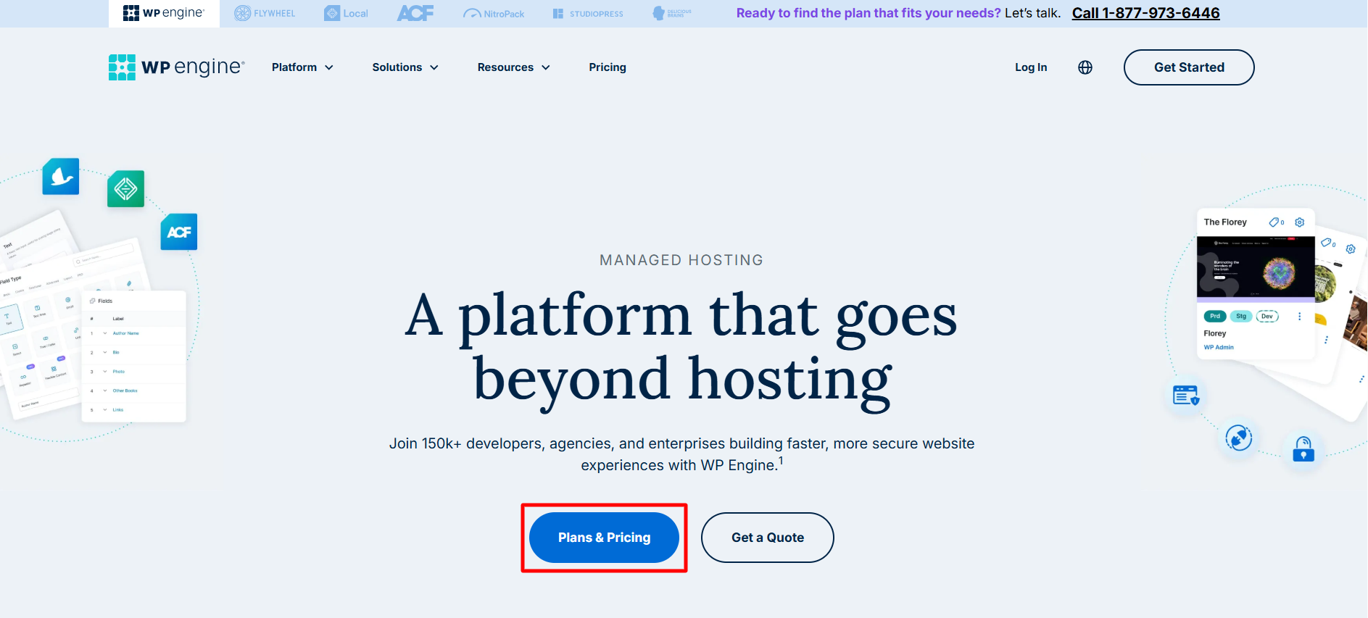Expand the Resources menu
The height and width of the screenshot is (618, 1368).
[x=513, y=67]
